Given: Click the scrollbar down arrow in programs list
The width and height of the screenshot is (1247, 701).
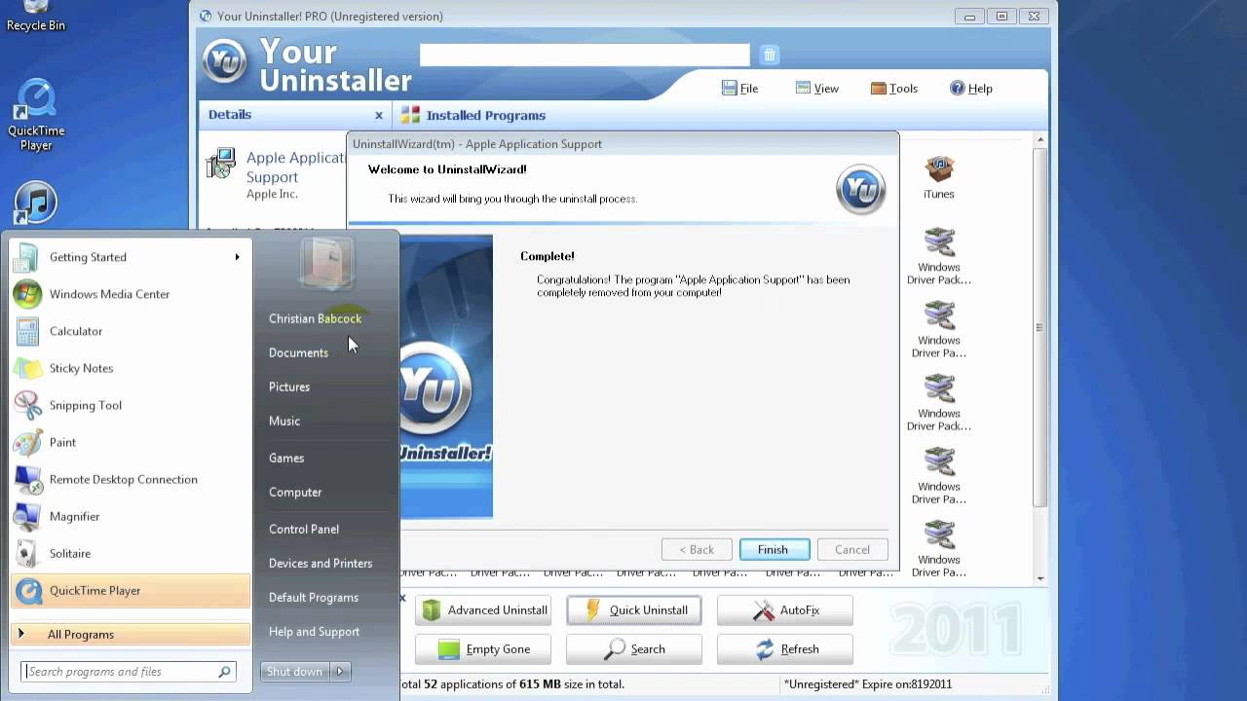Looking at the screenshot, I should click(1039, 578).
